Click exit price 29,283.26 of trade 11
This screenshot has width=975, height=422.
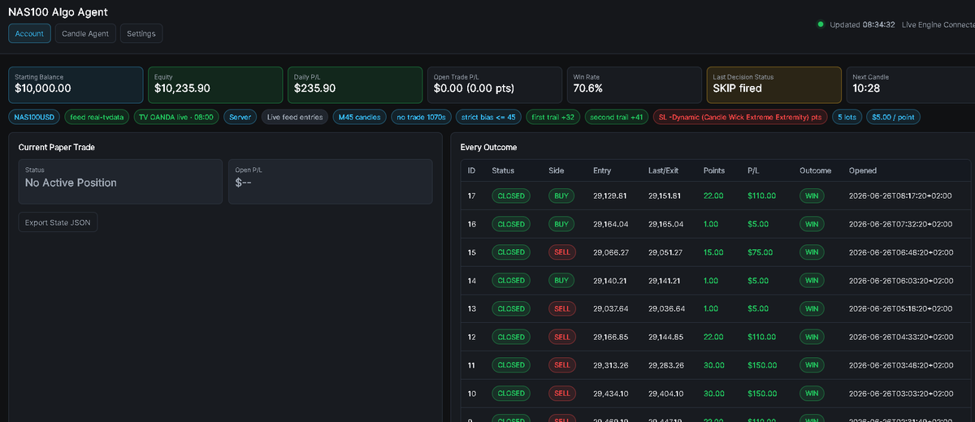tap(666, 365)
